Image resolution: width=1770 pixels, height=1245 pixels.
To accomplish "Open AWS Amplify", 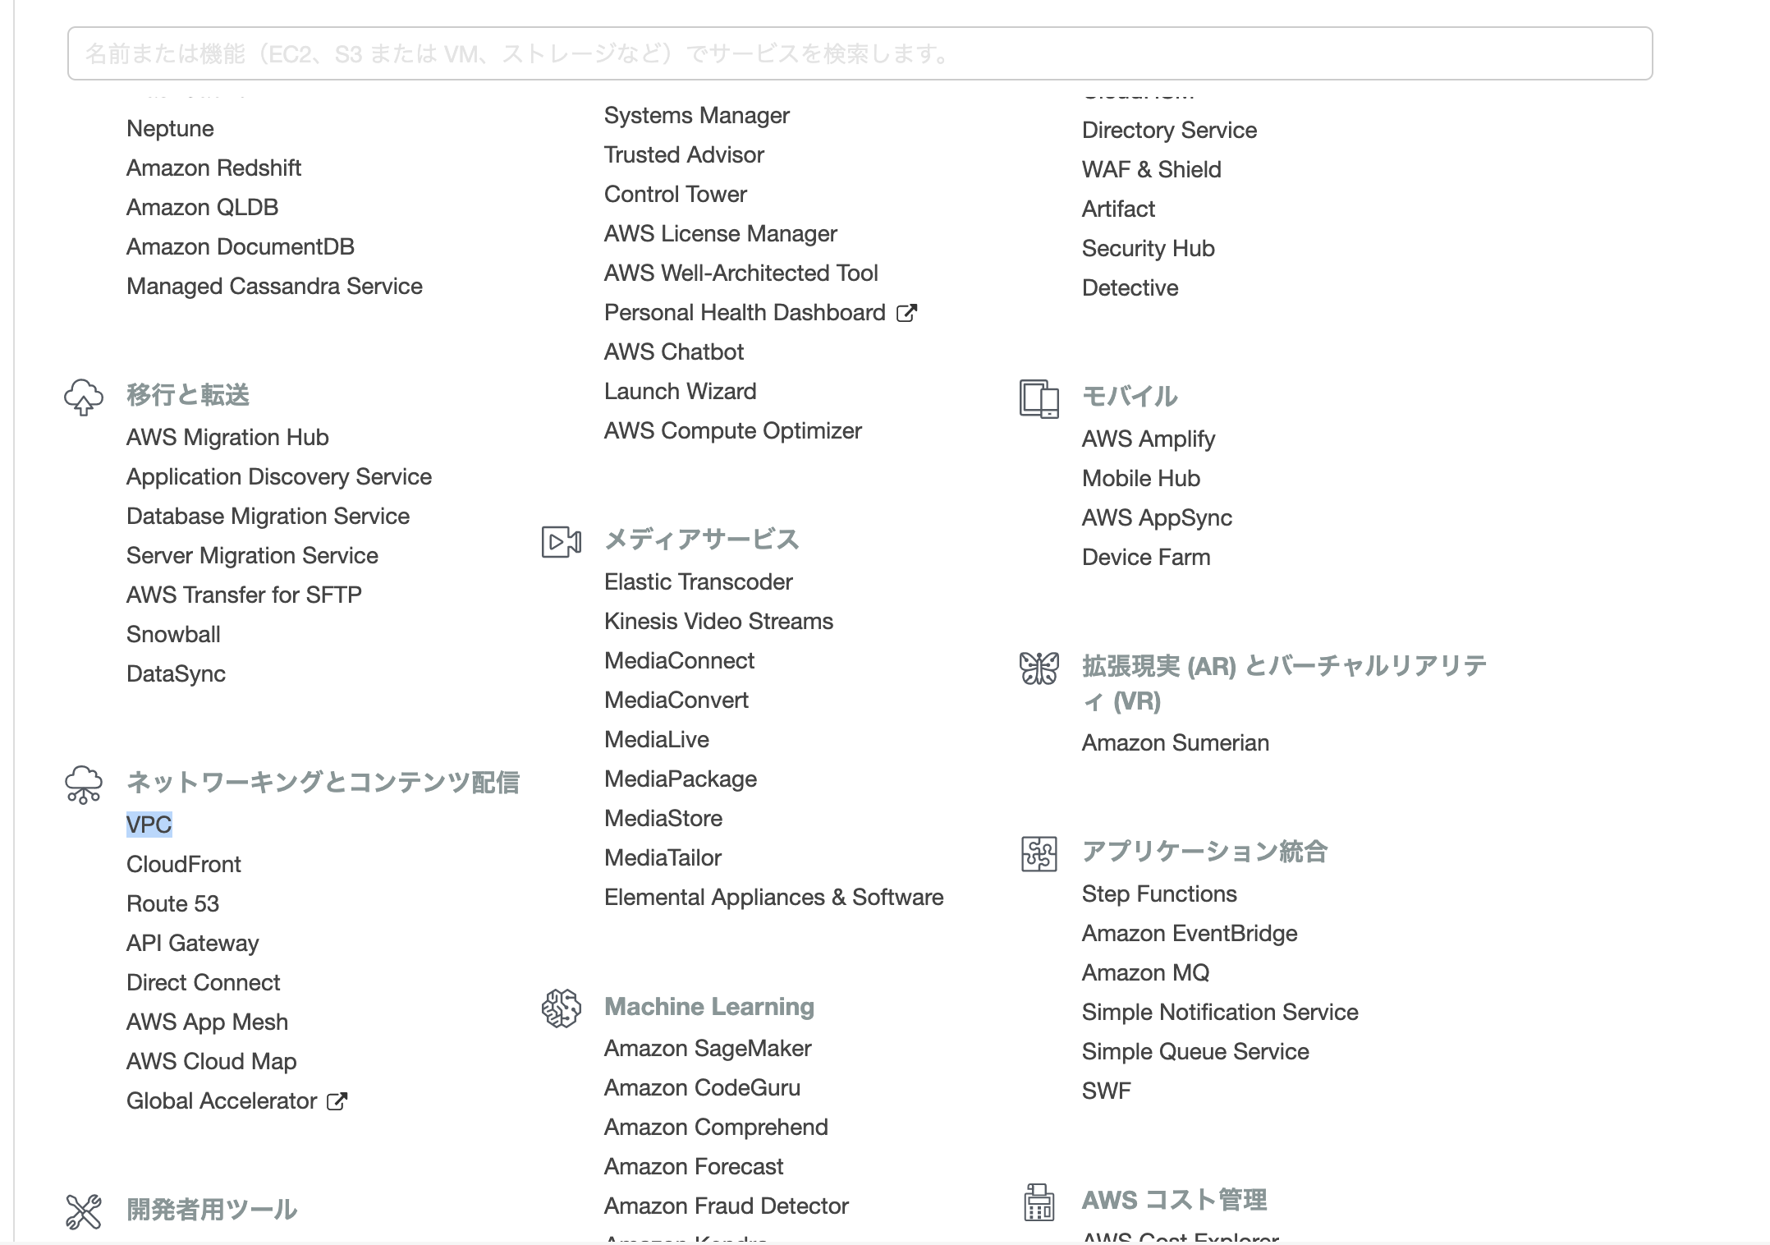I will (1149, 439).
